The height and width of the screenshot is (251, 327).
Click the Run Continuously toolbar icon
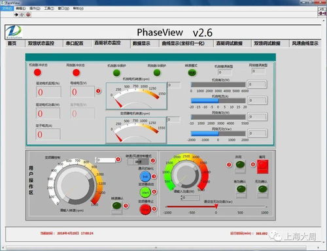[22, 14]
